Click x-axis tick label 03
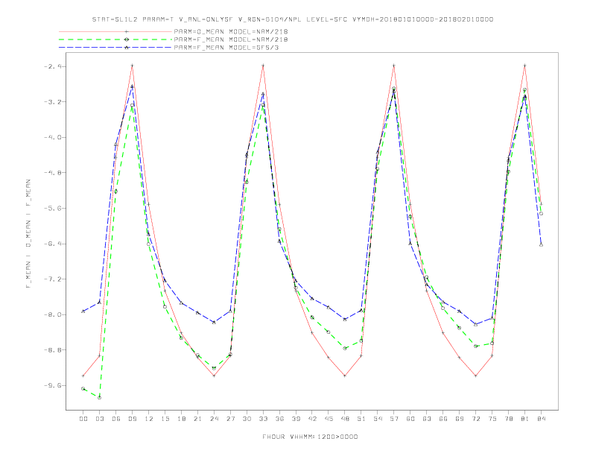 [x=99, y=419]
